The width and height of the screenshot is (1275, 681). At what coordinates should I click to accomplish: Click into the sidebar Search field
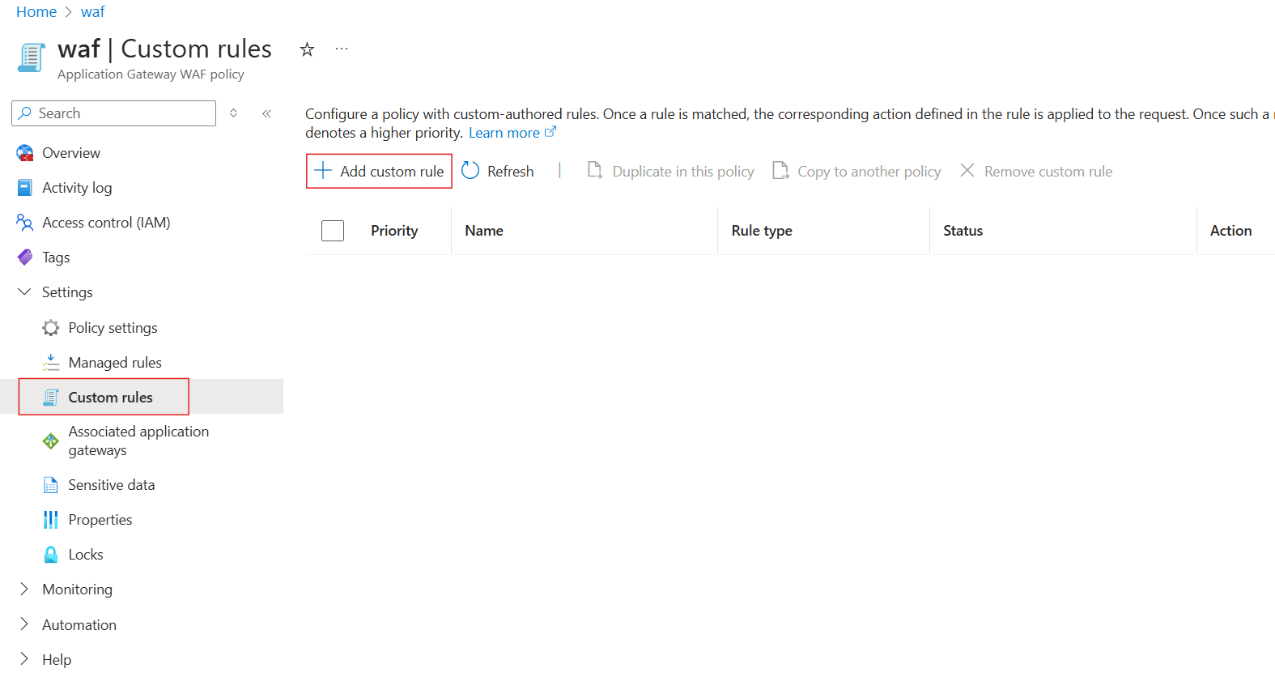coord(114,113)
